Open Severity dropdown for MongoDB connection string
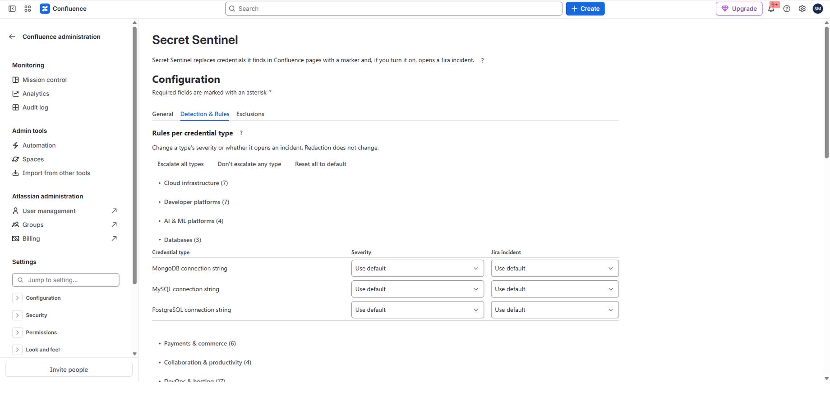Viewport: 830px width, 405px height. (x=418, y=268)
